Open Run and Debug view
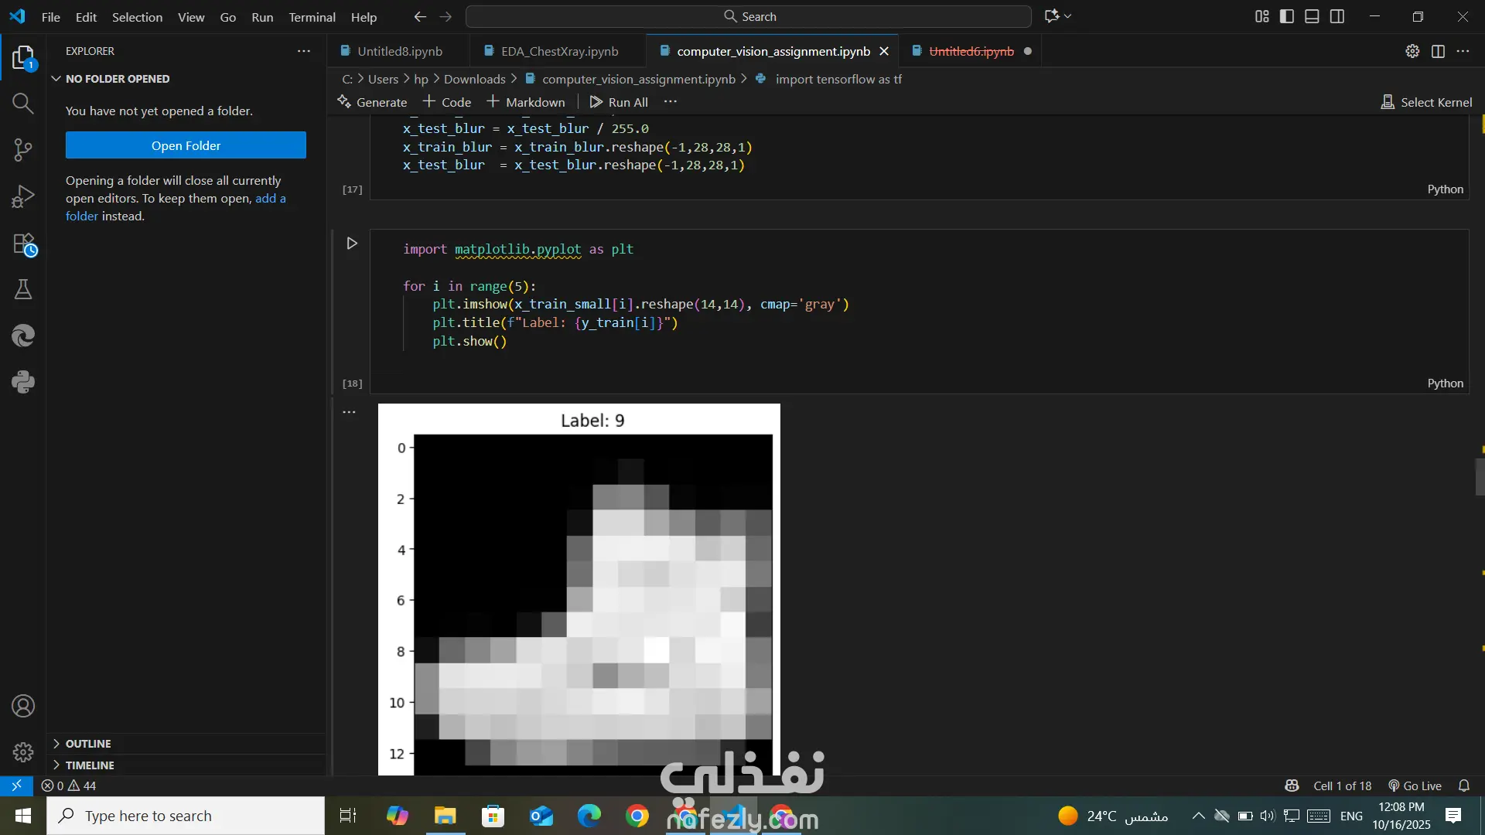1485x835 pixels. (x=22, y=196)
